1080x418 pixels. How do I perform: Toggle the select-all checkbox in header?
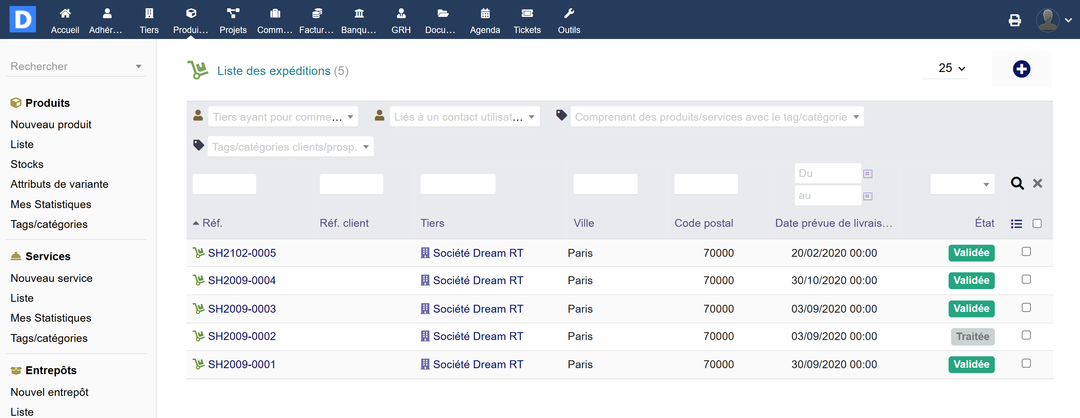click(1036, 223)
